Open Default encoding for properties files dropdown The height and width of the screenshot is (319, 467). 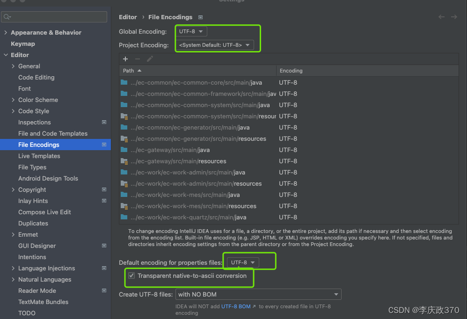[x=243, y=262]
